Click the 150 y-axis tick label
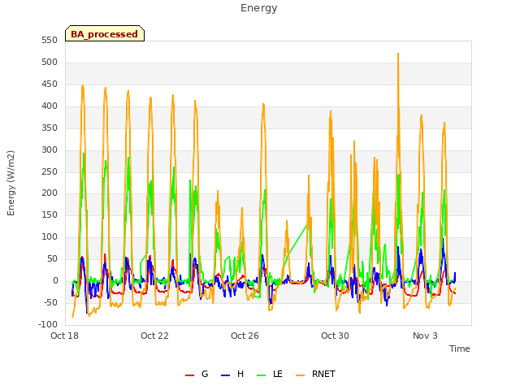 [x=50, y=214]
